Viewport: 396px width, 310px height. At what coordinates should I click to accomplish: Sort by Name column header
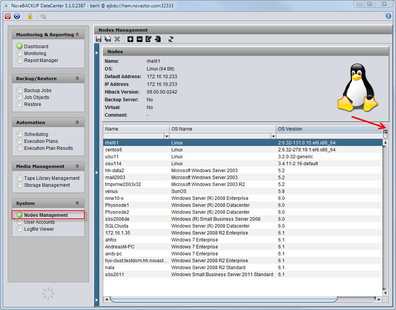tap(136, 129)
